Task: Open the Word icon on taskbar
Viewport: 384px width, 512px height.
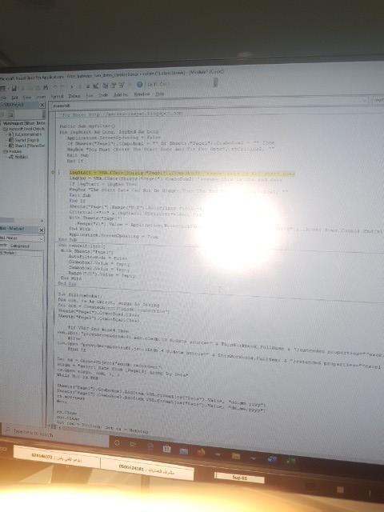Action: click(272, 459)
